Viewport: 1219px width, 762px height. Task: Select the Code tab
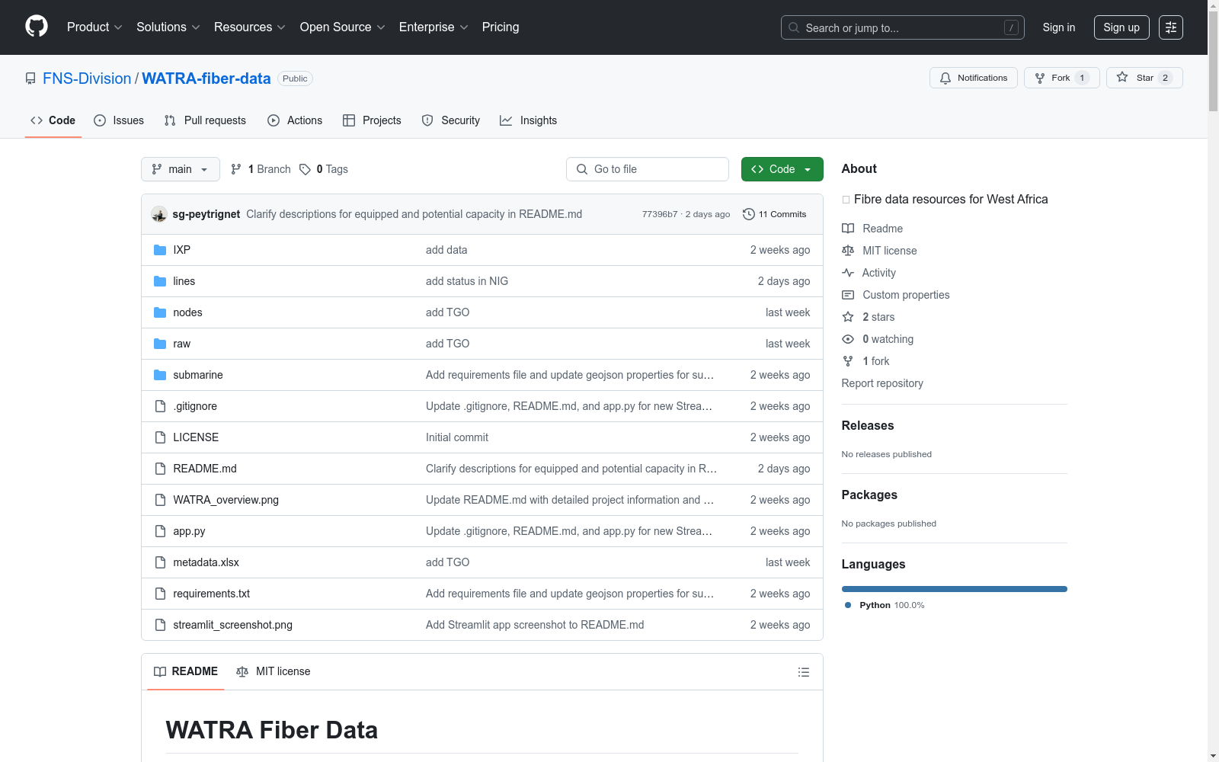[53, 120]
